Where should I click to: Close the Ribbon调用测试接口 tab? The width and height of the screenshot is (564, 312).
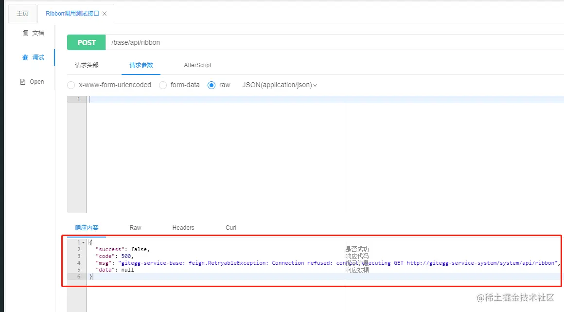click(105, 14)
